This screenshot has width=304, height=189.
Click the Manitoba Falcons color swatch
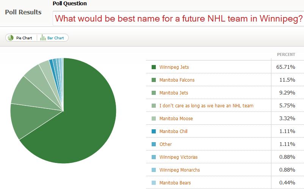pyautogui.click(x=154, y=80)
